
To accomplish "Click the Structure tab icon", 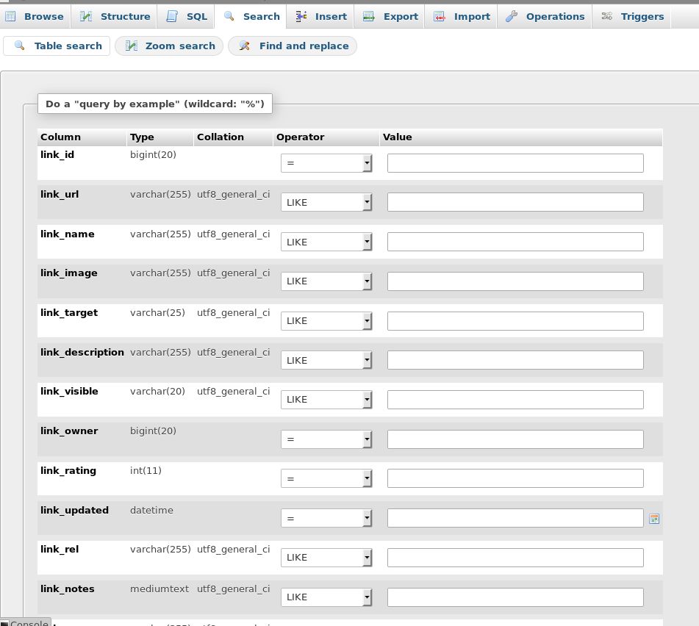I will point(86,16).
